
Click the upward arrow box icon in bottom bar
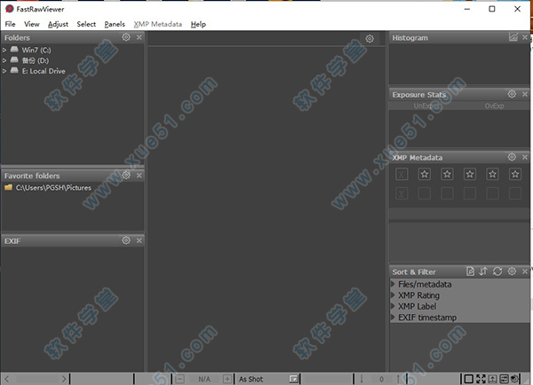tap(492, 379)
